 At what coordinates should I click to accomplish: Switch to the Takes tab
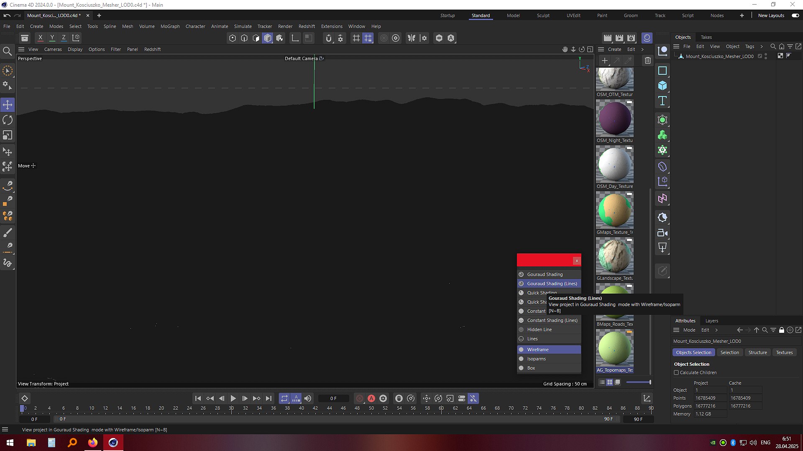click(x=706, y=37)
